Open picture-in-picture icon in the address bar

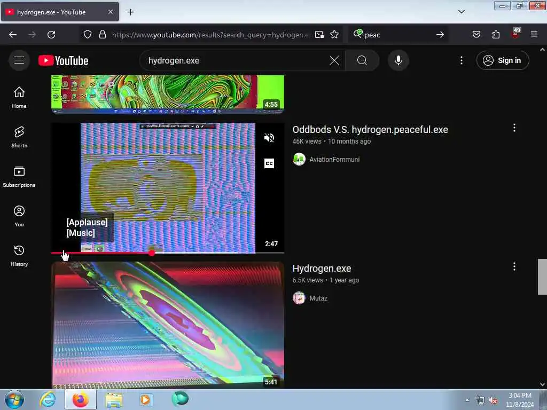[319, 35]
